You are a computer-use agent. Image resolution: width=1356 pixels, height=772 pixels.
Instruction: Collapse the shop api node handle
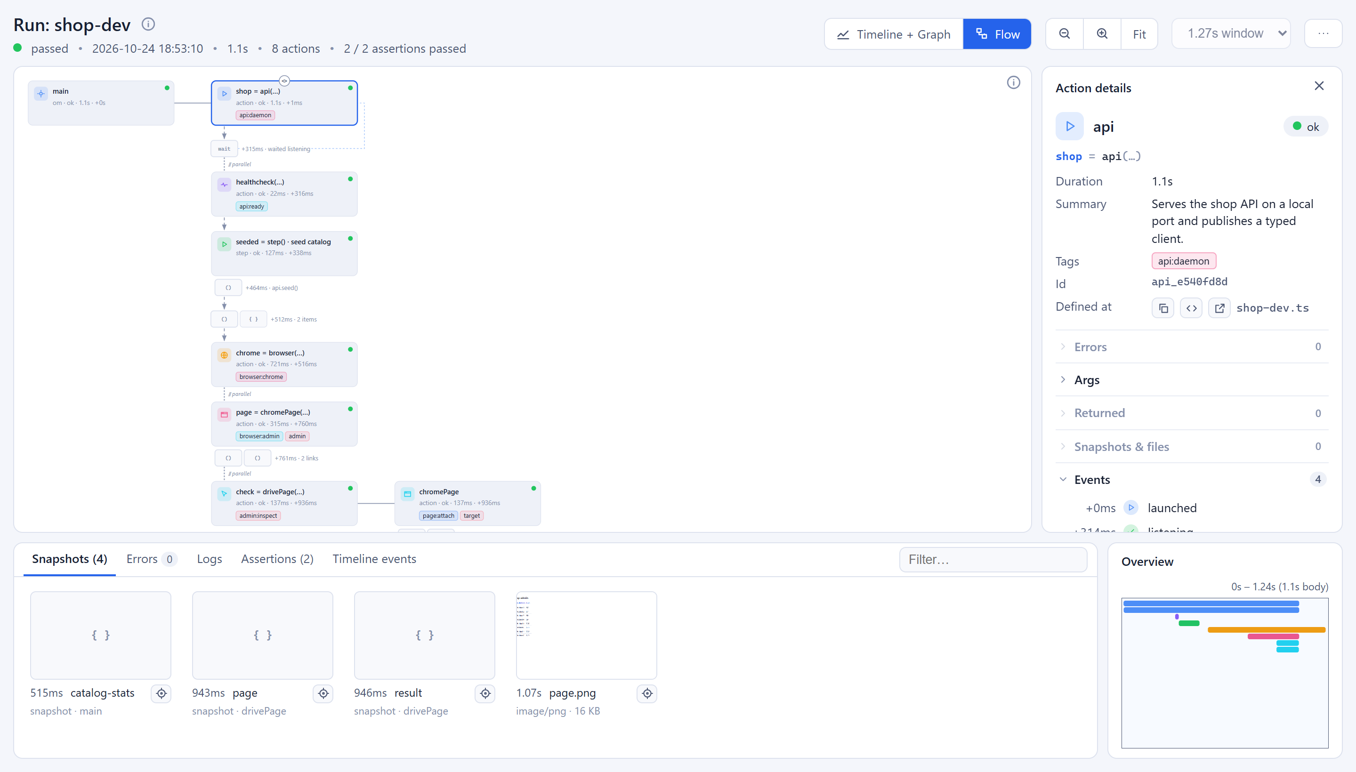[284, 81]
